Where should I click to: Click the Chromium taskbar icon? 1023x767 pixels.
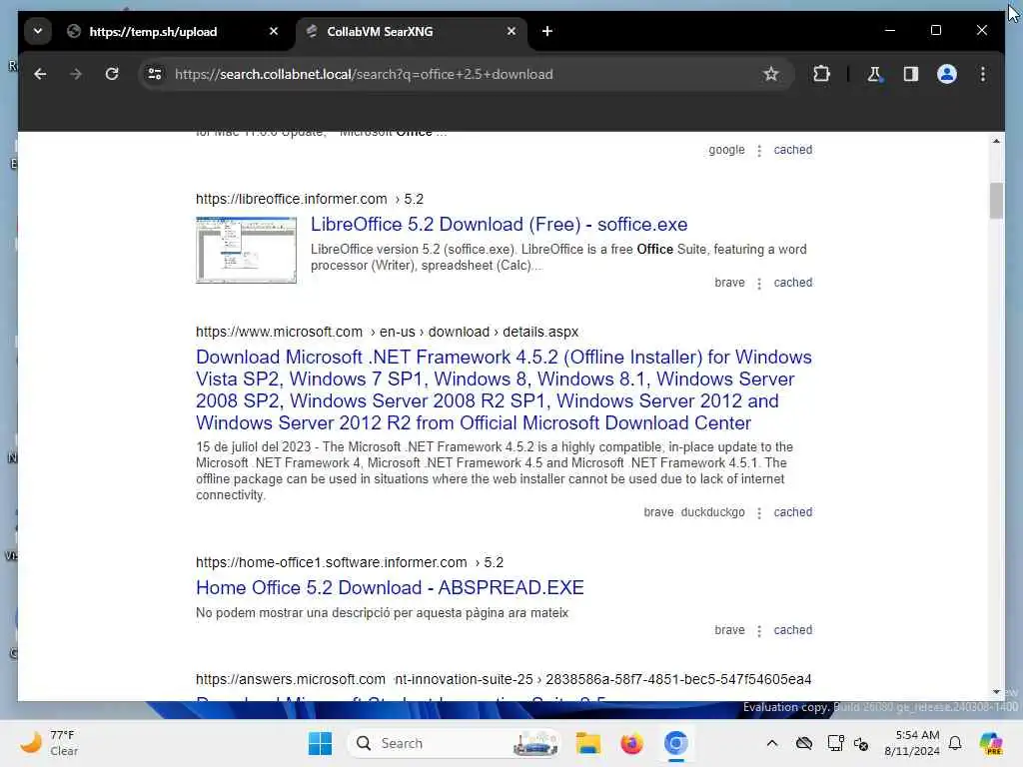tap(676, 743)
